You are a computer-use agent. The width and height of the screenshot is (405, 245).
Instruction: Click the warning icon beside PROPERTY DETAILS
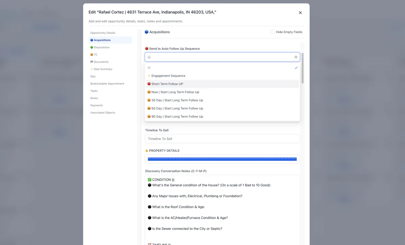[147, 151]
